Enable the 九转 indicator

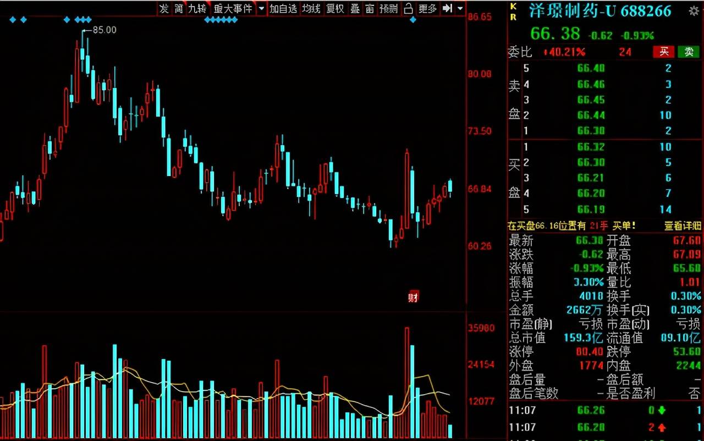click(x=197, y=8)
